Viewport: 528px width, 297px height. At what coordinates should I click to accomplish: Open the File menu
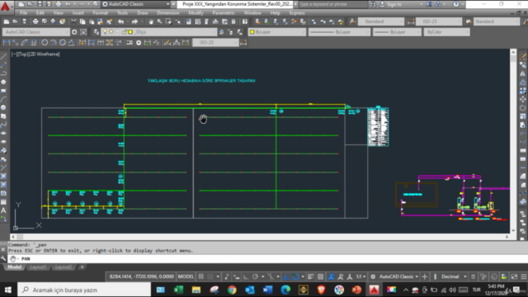coord(24,13)
